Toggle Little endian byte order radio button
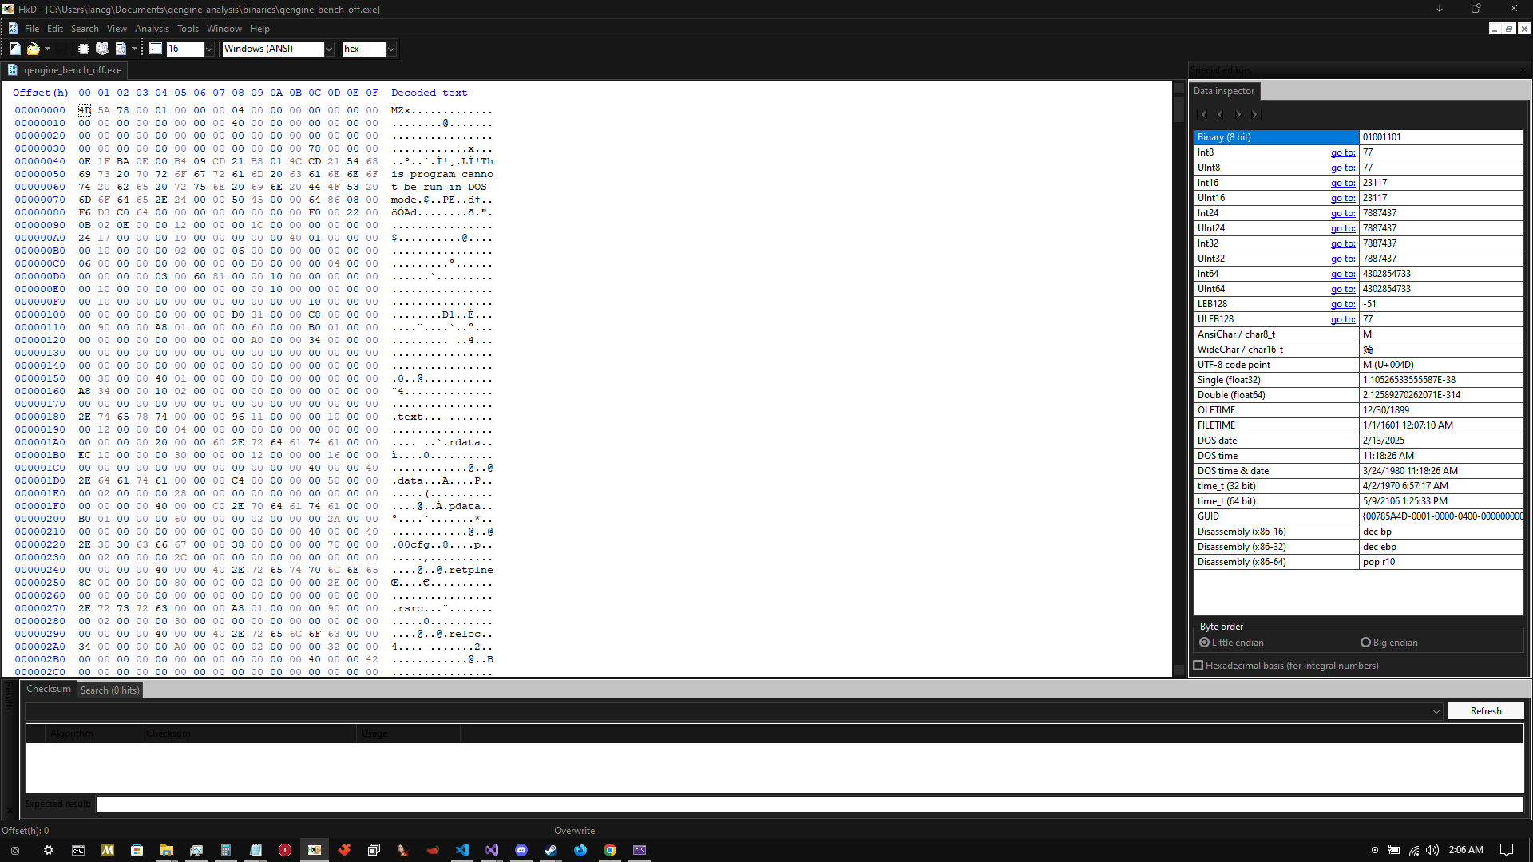 tap(1203, 642)
